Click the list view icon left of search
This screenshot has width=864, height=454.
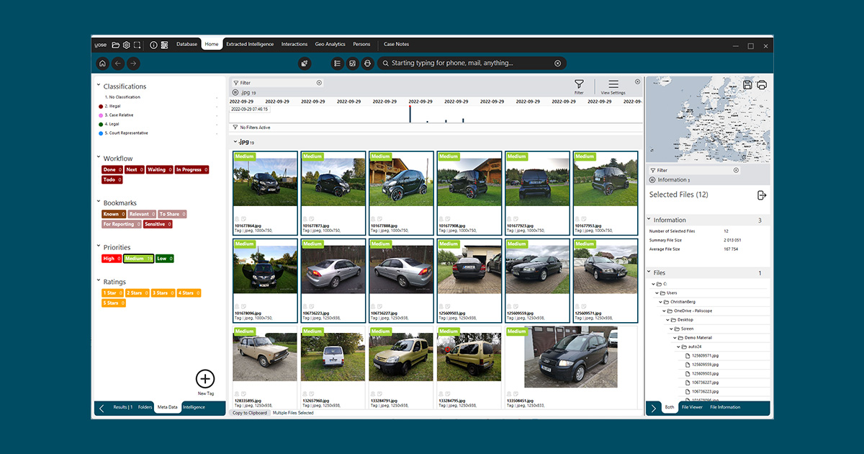[337, 63]
